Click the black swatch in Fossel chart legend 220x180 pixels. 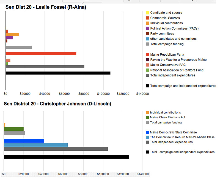pyautogui.click(x=147, y=86)
